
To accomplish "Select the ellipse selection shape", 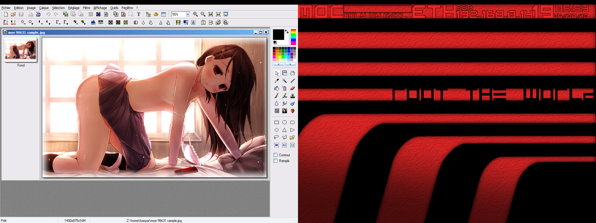I will (284, 122).
